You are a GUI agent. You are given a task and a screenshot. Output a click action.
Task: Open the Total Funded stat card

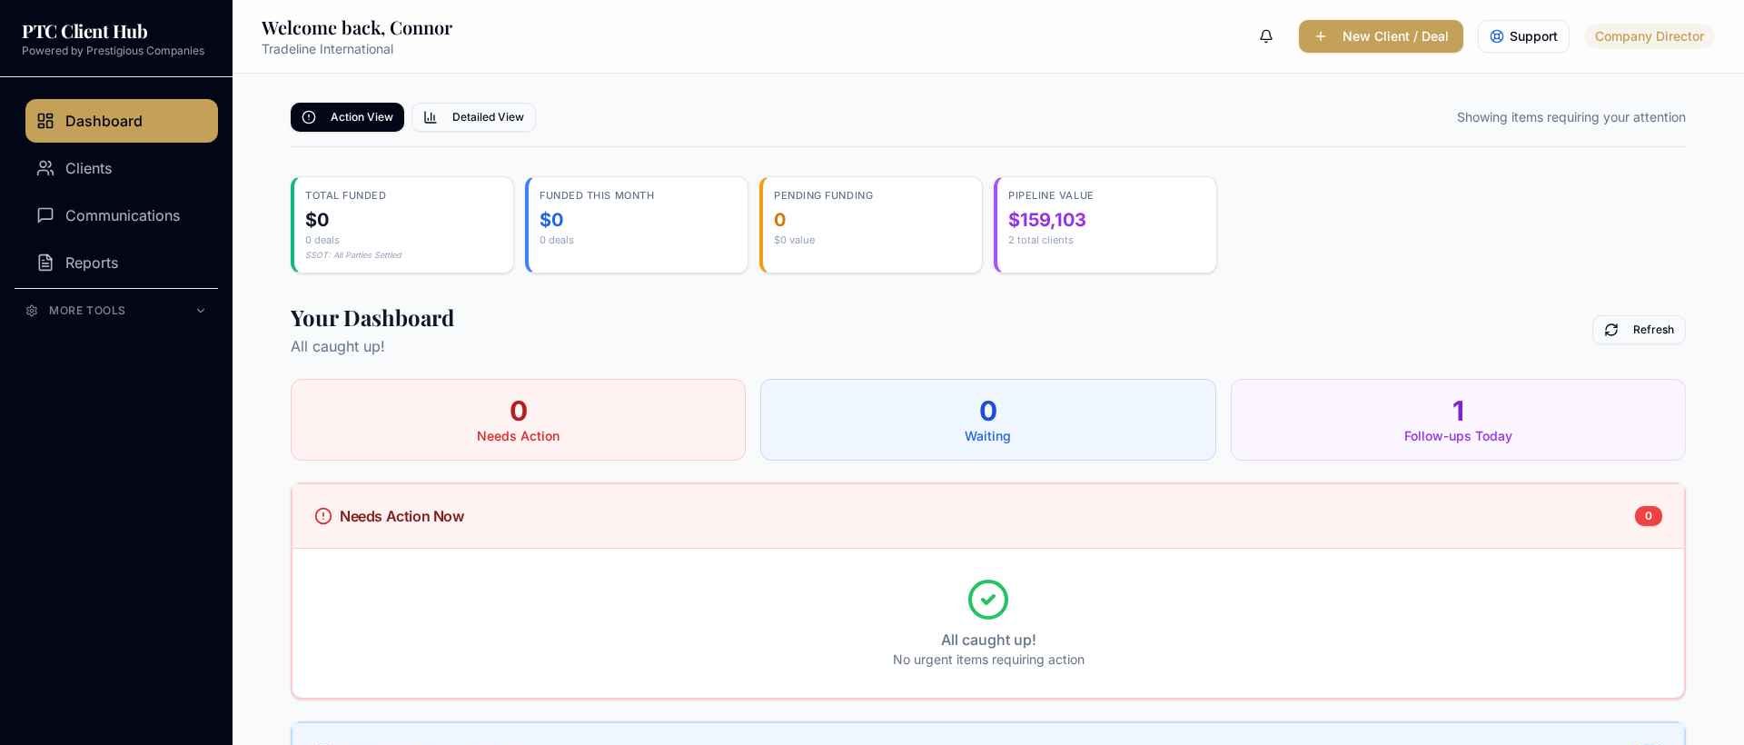coord(402,225)
